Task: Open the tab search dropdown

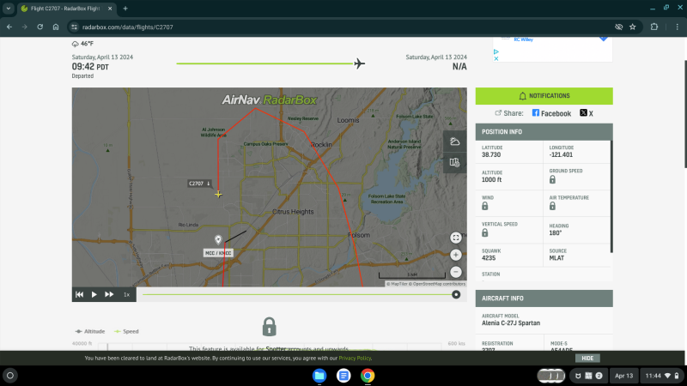Action: point(9,9)
